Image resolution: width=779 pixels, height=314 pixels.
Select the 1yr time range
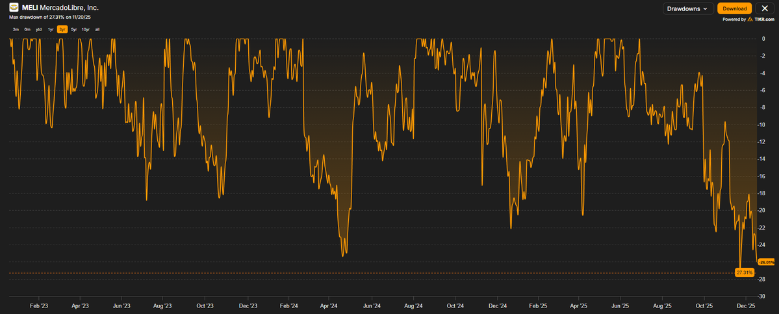51,29
